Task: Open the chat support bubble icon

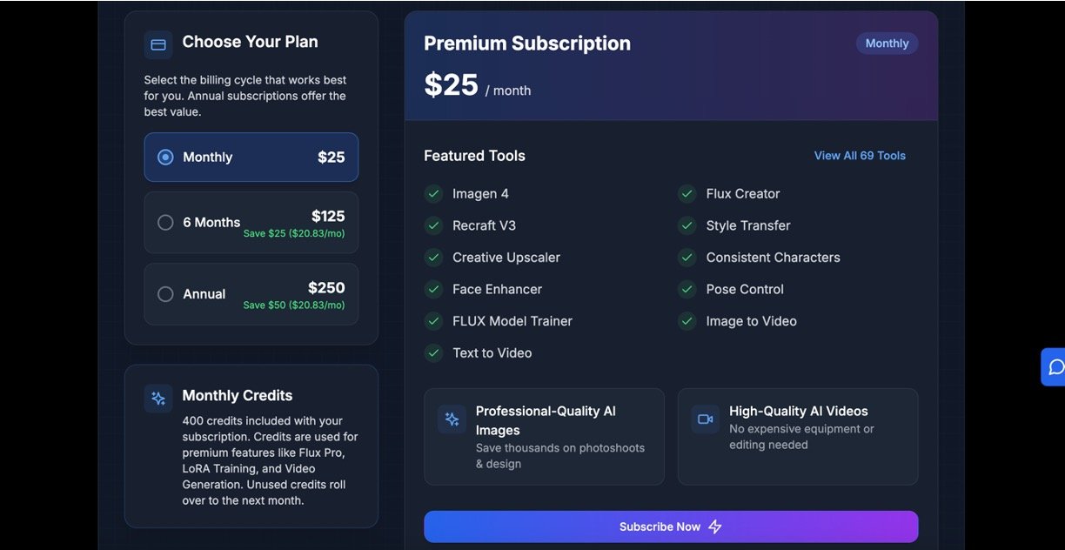Action: coord(1056,367)
